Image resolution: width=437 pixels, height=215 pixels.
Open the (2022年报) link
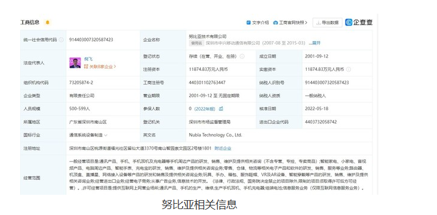point(205,109)
